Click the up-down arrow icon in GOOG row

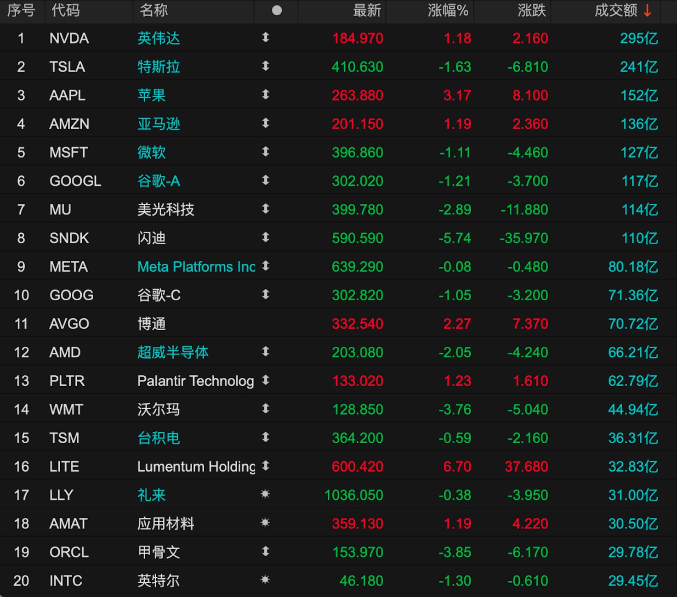266,294
